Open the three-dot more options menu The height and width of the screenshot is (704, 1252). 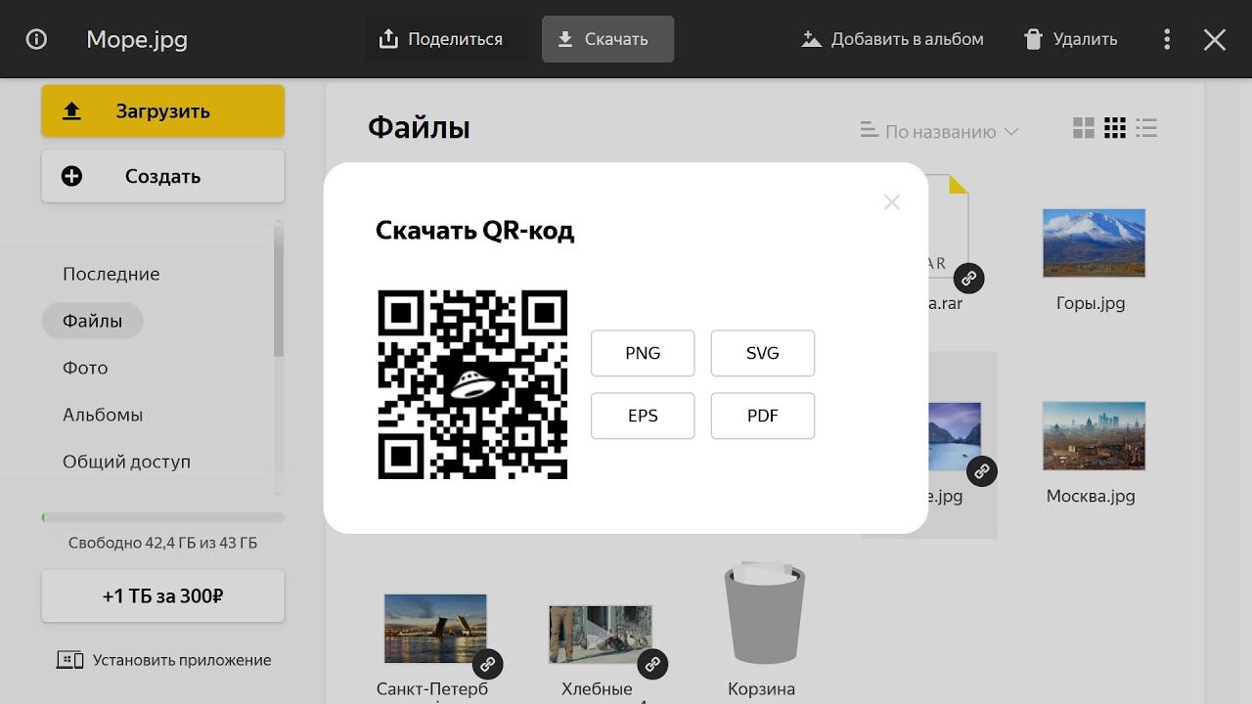[1166, 39]
